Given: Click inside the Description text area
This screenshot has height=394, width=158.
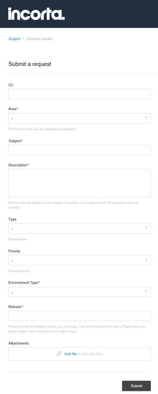Looking at the screenshot, I should pyautogui.click(x=79, y=183).
